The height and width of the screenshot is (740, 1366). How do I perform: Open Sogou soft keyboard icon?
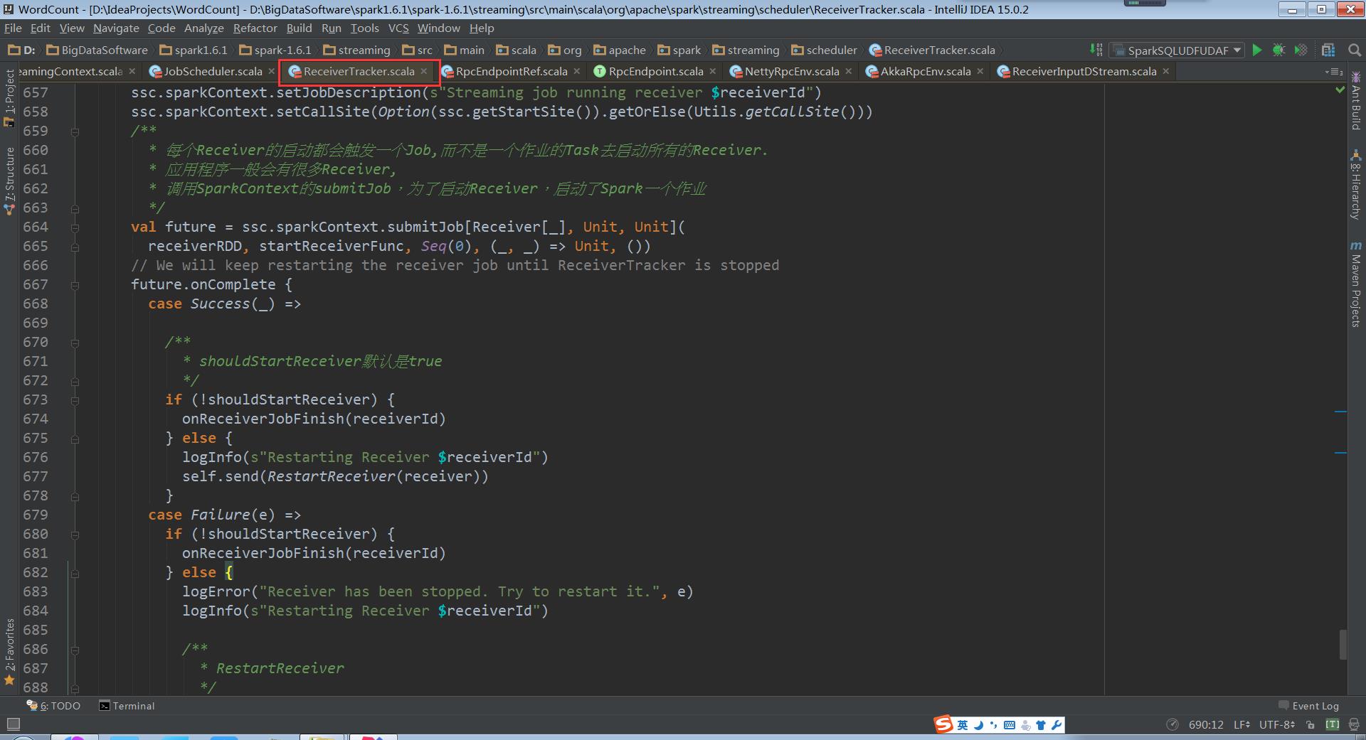pos(1010,725)
